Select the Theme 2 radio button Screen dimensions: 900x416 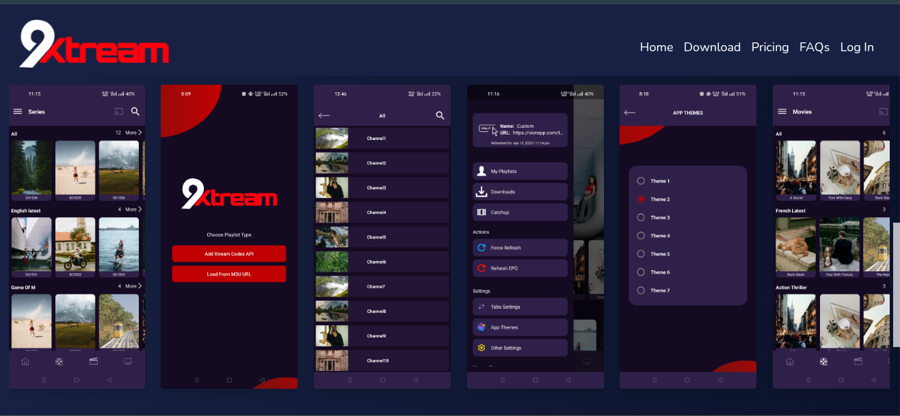(x=641, y=199)
